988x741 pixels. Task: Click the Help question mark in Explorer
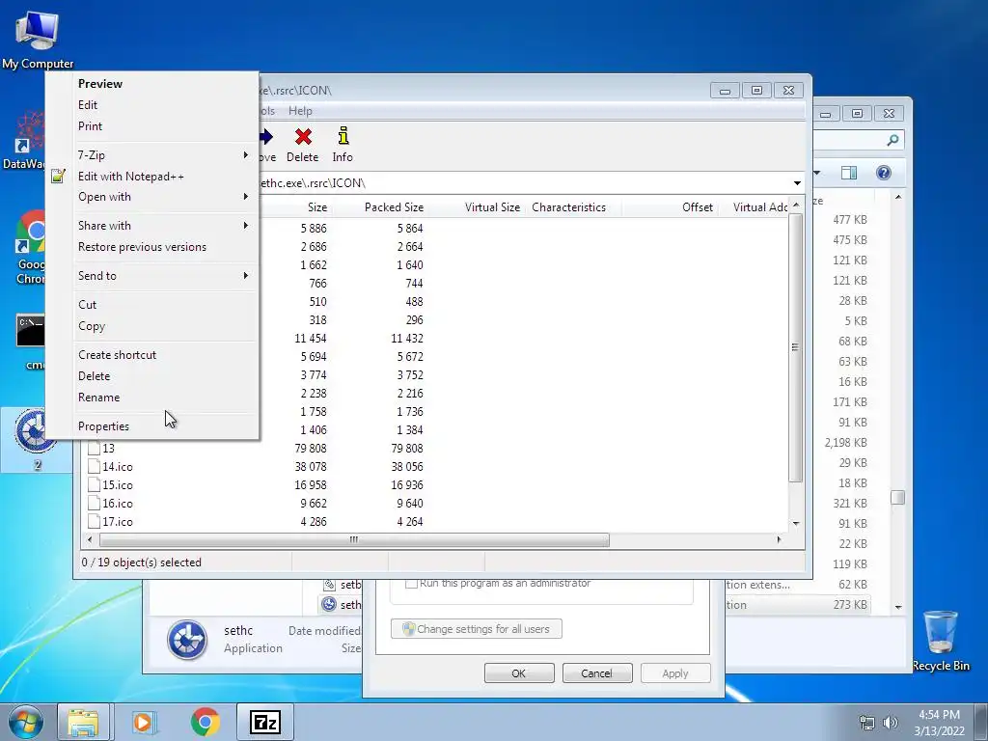(884, 173)
